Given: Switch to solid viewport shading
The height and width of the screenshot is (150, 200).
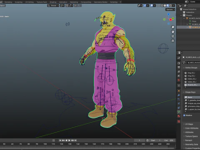Looking at the screenshot, I should tap(165, 5).
